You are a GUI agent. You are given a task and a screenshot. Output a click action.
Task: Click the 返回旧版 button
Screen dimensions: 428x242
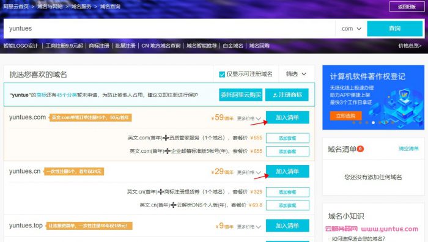[407, 7]
